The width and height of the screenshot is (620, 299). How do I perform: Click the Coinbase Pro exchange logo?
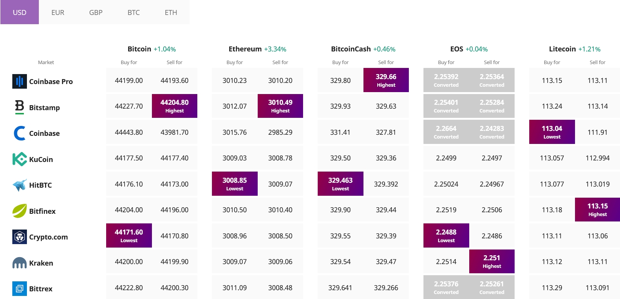coord(20,81)
